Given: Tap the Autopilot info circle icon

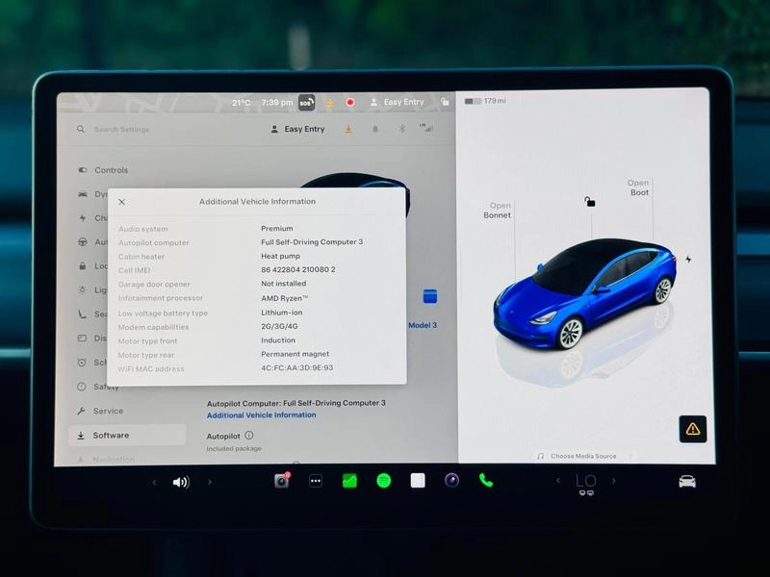Looking at the screenshot, I should point(249,436).
